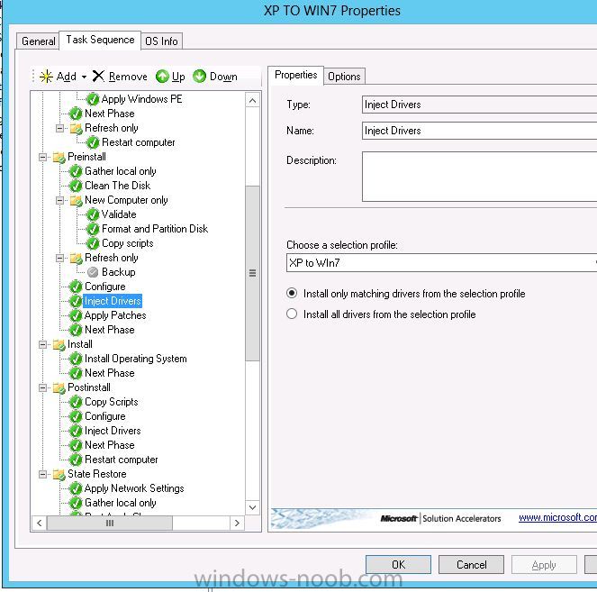Click the vertical scrollbar thumb in the tree

pyautogui.click(x=252, y=273)
